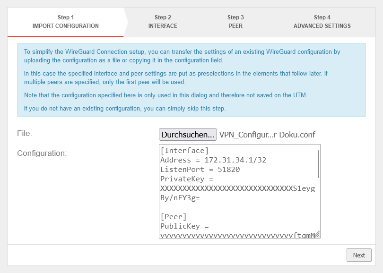383x273 pixels.
Task: Click the Address line in configuration
Action: click(x=213, y=160)
